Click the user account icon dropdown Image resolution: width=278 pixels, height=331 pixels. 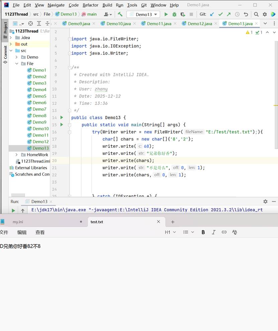coord(108,14)
